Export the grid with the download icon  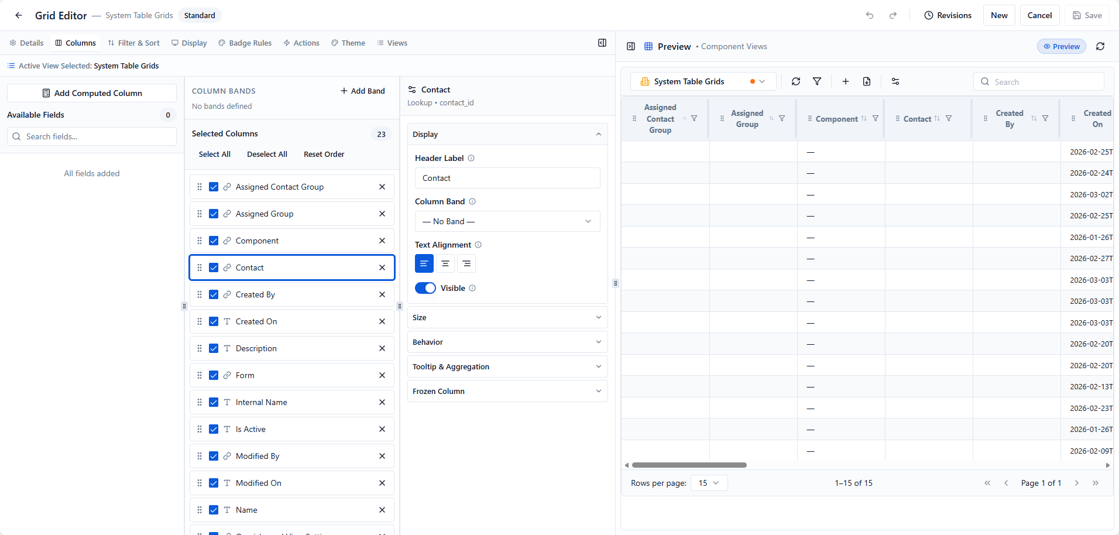pos(867,81)
